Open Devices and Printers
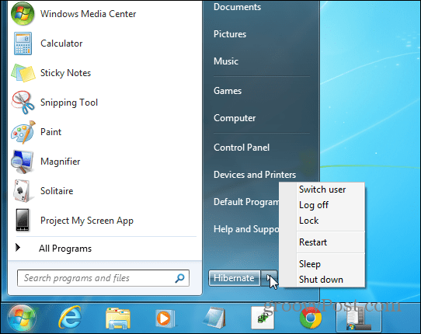Viewport: 421px width, 334px height. click(x=255, y=175)
